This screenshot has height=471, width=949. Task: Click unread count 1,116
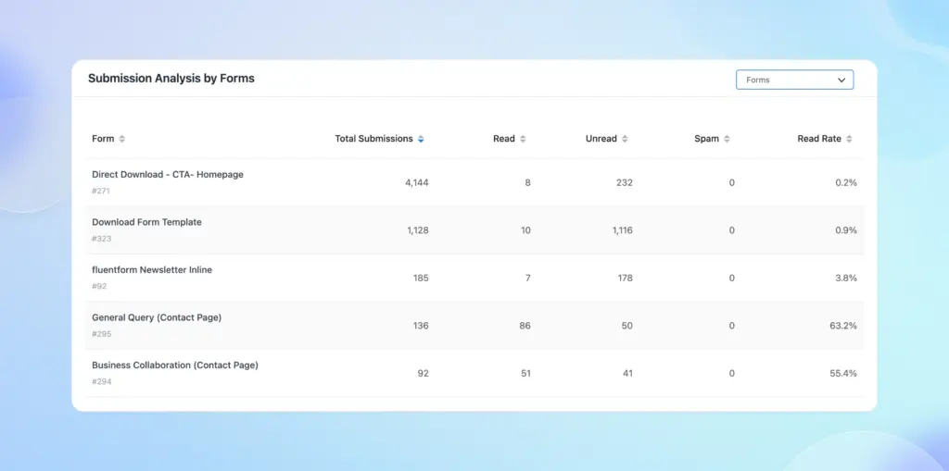click(622, 230)
